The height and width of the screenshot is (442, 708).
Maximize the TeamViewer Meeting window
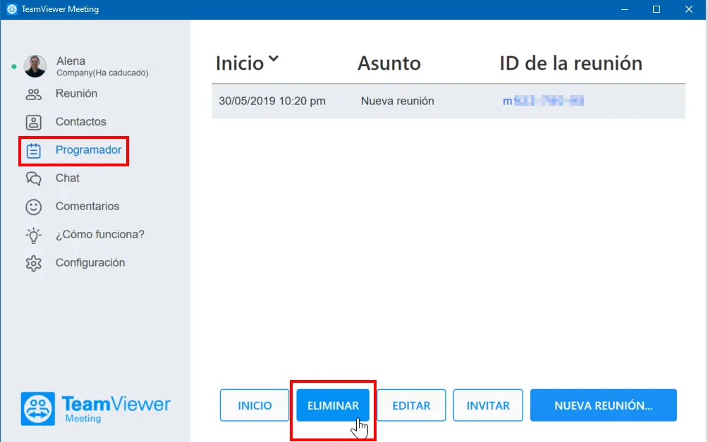657,9
